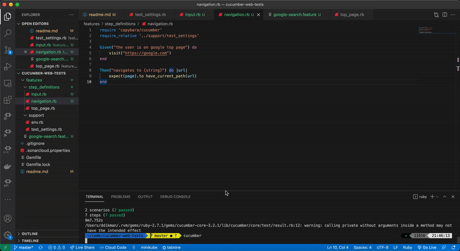The height and width of the screenshot is (251, 460).
Task: Maximize the terminal panel size
Action: click(x=444, y=197)
